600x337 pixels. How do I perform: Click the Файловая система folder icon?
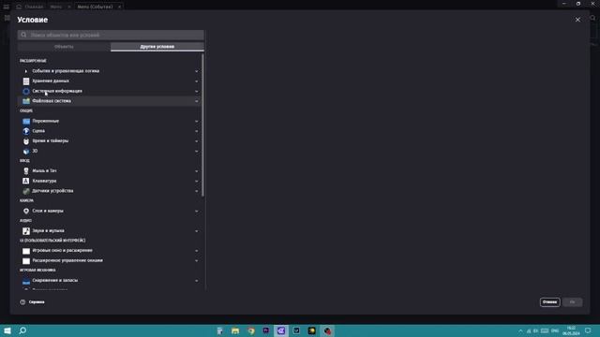point(26,101)
